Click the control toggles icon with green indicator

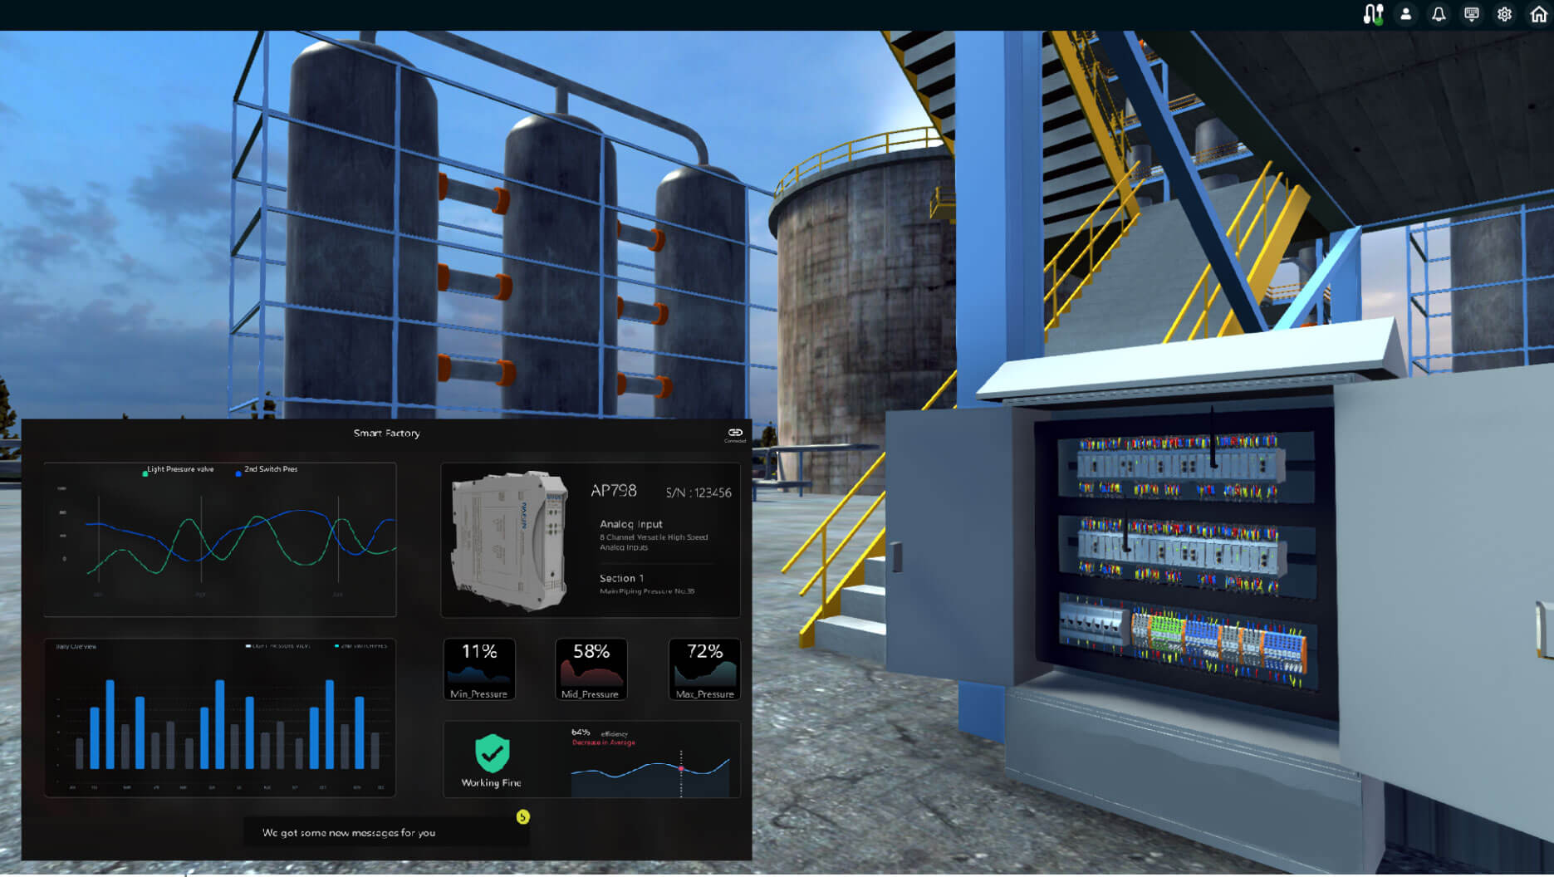pyautogui.click(x=1372, y=13)
